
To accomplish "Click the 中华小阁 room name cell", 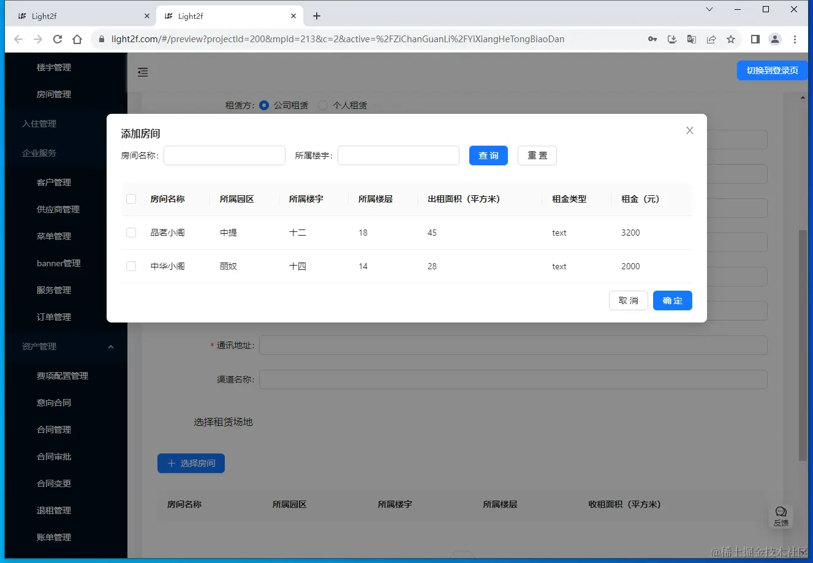I will tap(167, 266).
